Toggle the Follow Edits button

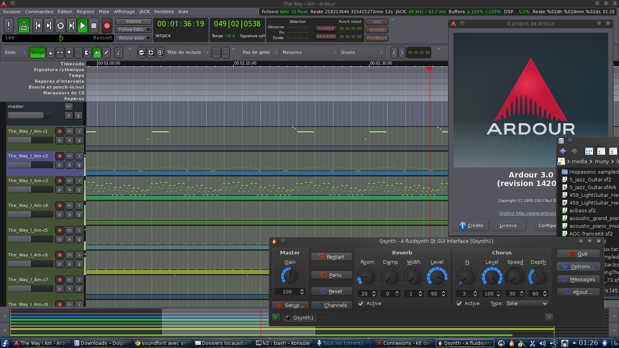[x=133, y=29]
